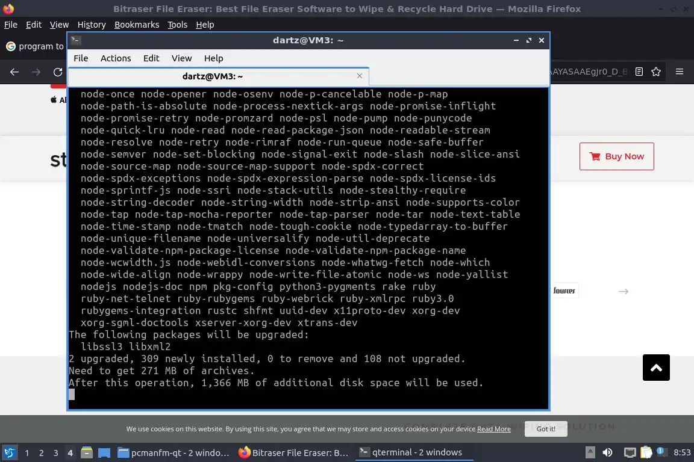
Task: Click 'Need to get 271 MB of archives.' line
Action: tap(161, 371)
